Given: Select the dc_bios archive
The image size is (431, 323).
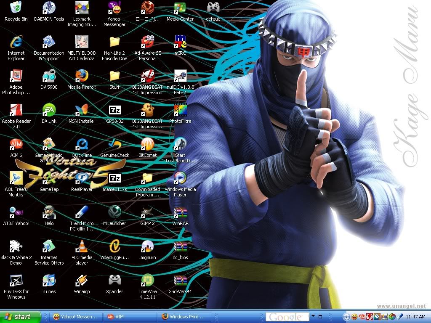Looking at the screenshot, I should [180, 246].
